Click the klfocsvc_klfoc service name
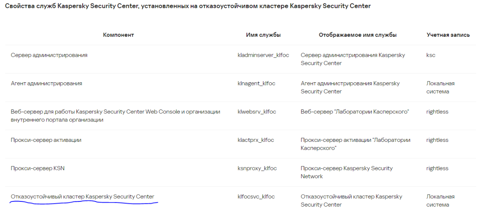 [256, 197]
